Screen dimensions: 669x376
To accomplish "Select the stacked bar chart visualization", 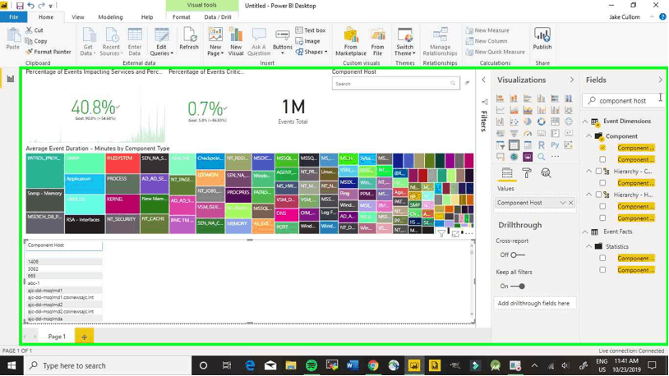I will click(x=500, y=99).
